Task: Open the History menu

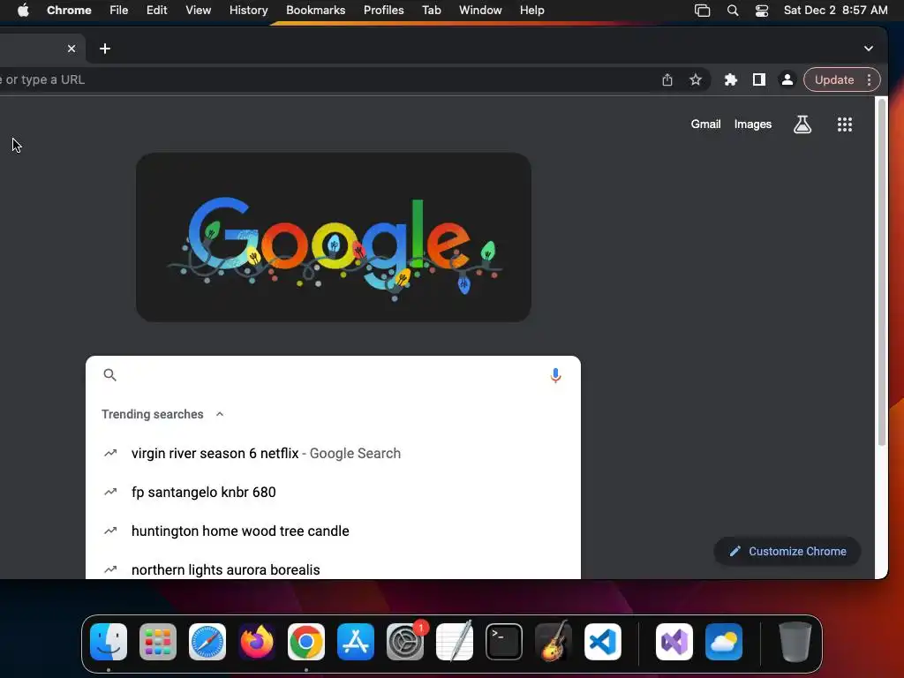Action: pyautogui.click(x=248, y=11)
